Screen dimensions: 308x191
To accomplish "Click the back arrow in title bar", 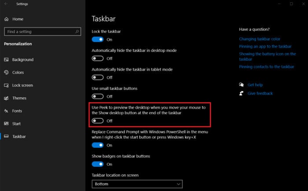I will tap(6, 4).
